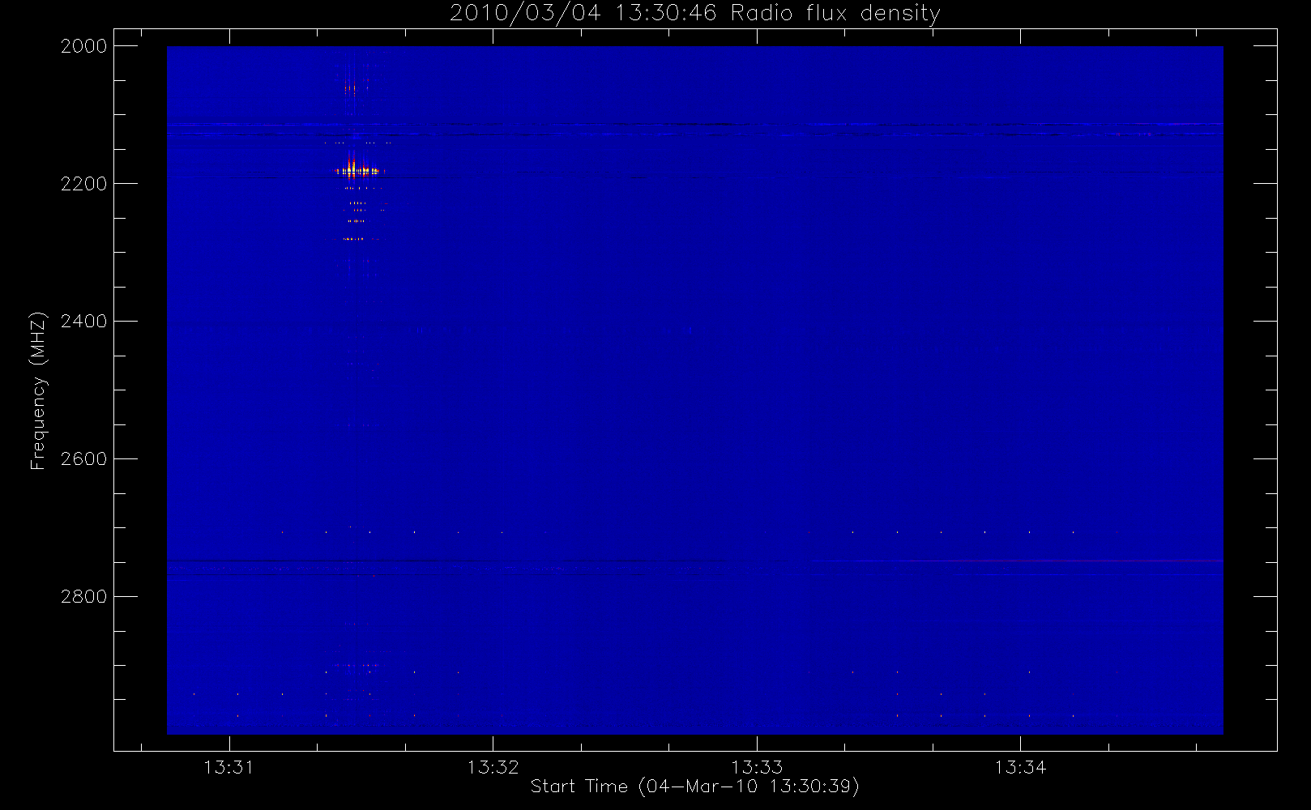Click the 13:32 time tick label

tap(493, 767)
